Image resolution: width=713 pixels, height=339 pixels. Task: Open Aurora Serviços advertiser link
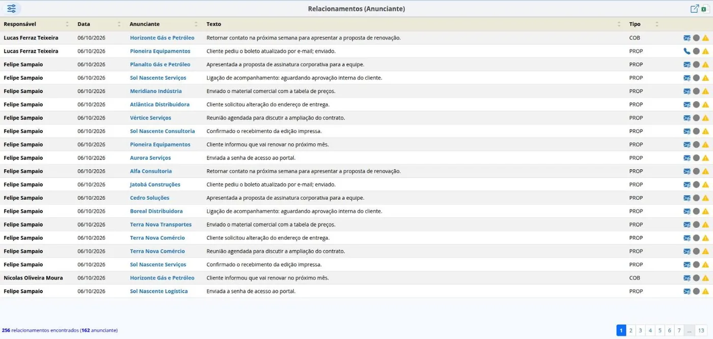tap(150, 158)
